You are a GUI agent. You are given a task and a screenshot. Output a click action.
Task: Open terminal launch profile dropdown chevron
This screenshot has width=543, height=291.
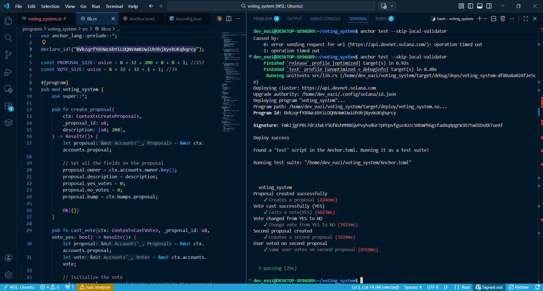point(486,19)
